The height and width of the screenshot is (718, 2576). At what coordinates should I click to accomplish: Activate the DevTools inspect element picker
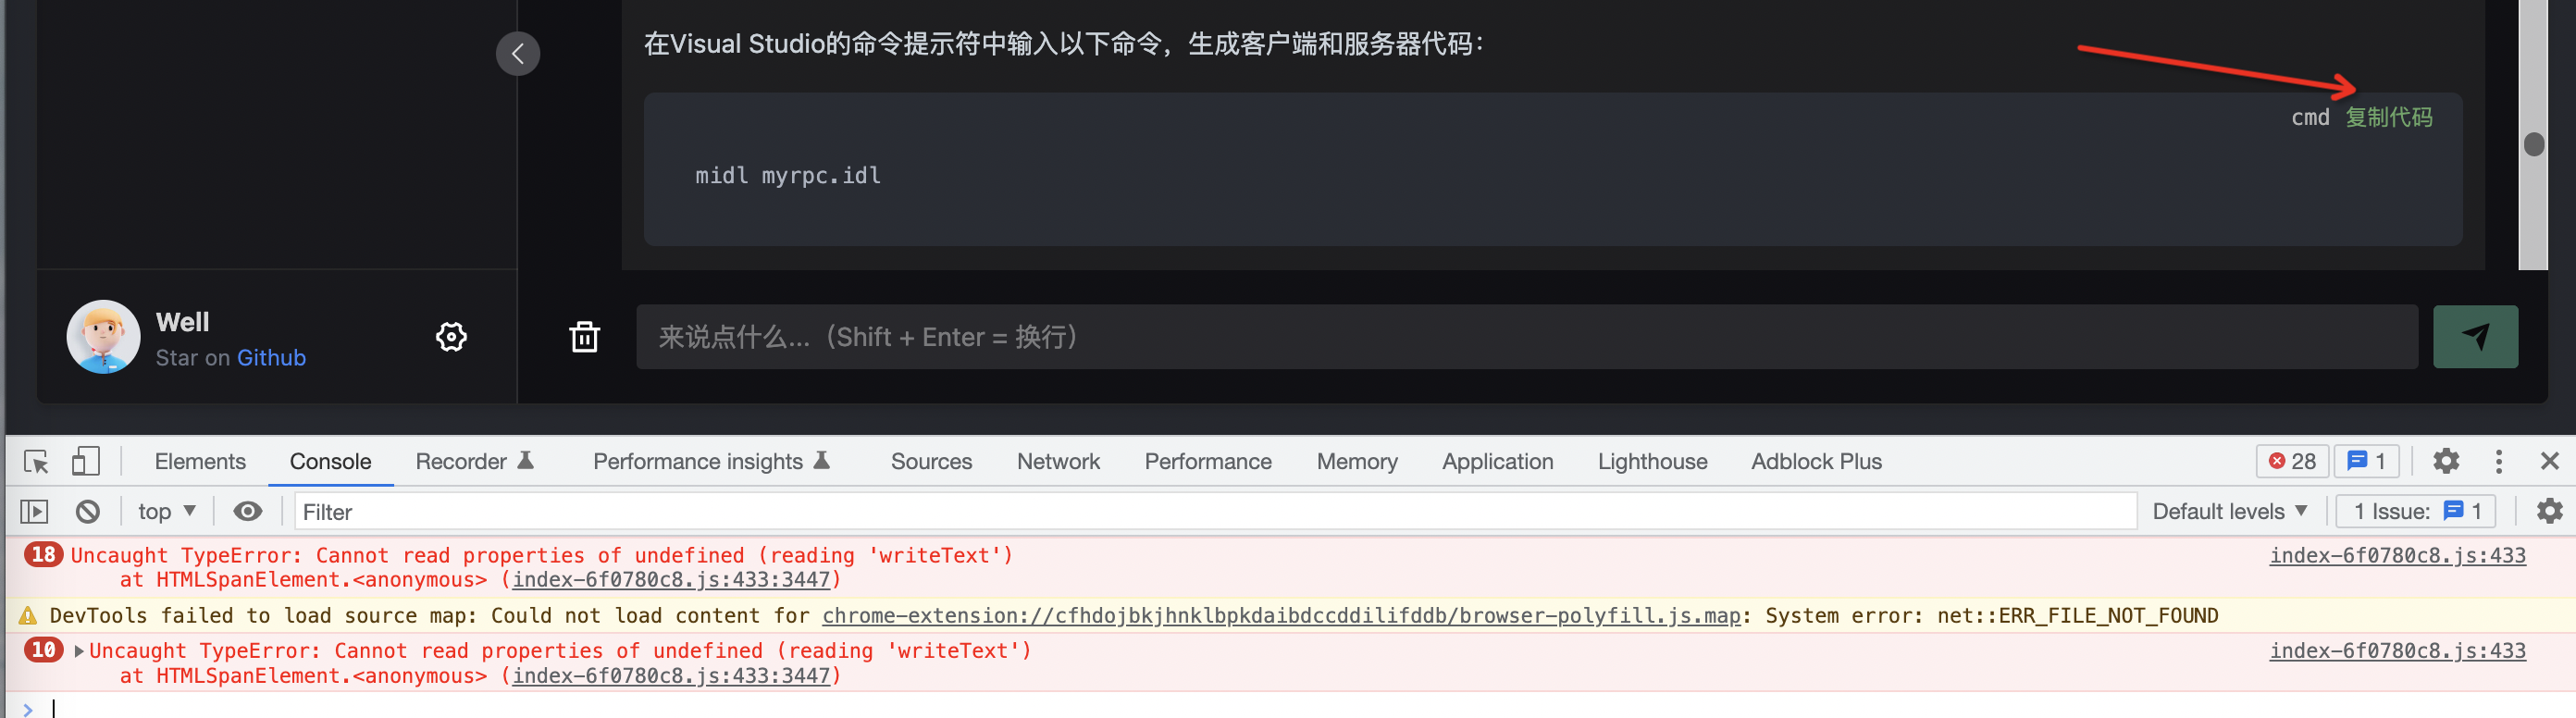pyautogui.click(x=36, y=461)
